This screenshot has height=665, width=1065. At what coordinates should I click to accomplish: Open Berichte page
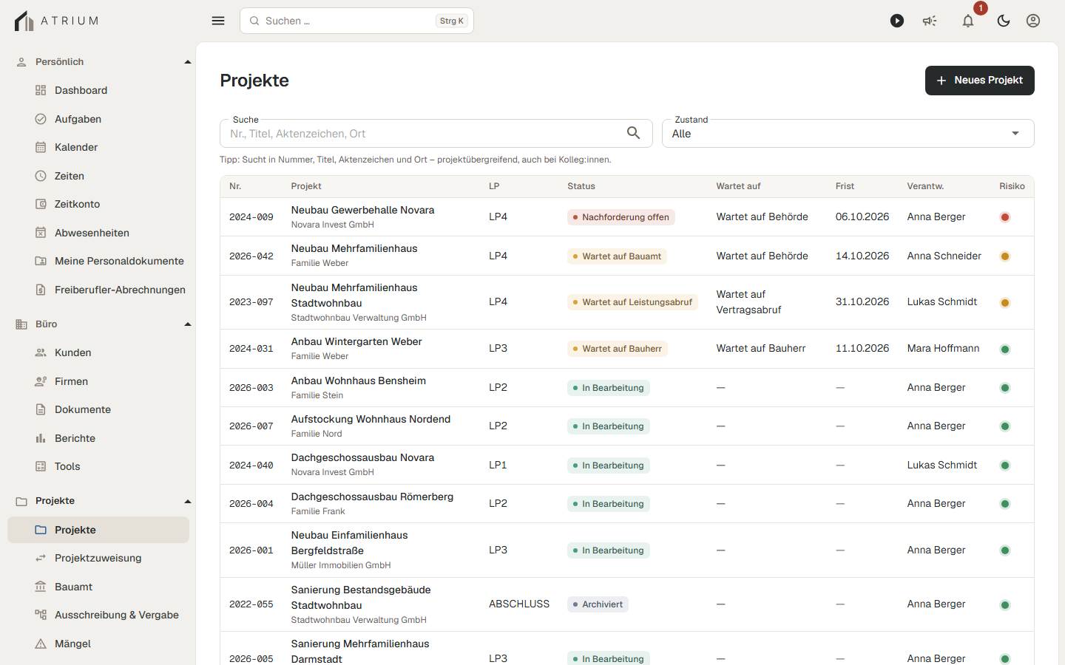[98, 438]
